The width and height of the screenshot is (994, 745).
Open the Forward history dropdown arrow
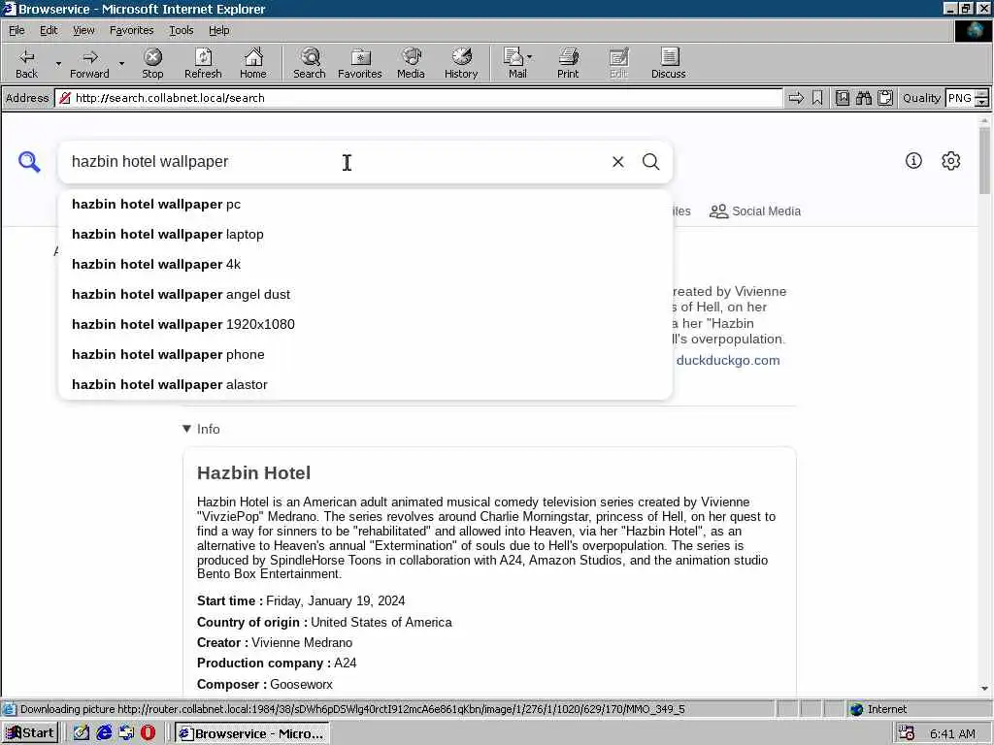click(121, 63)
